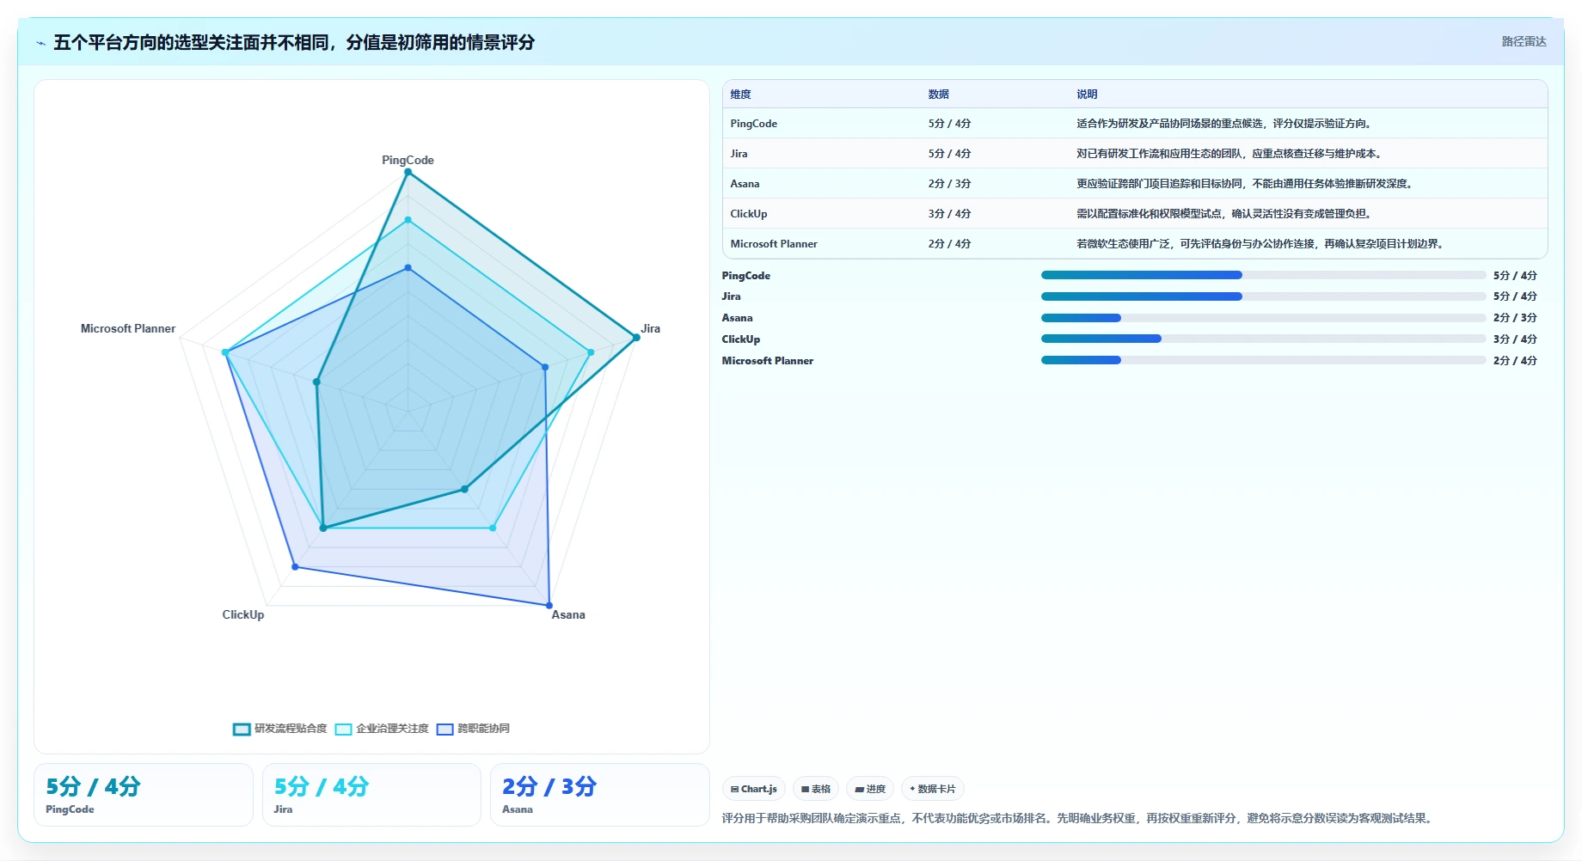Screen dimensions: 1582x861
Task: Open the PingCode 5分 / 4分 data card
Action: coord(144,795)
